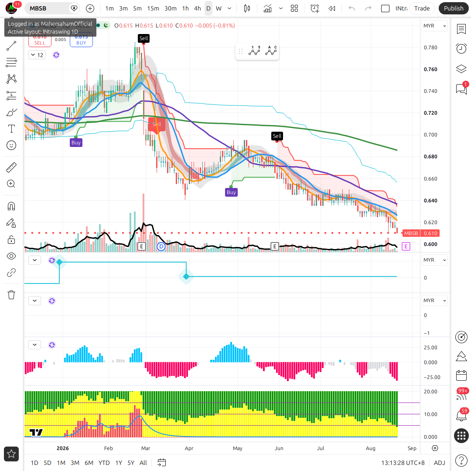Viewport: 471px width, 471px height.
Task: Click the 0.615 BUY button
Action: pyautogui.click(x=81, y=40)
